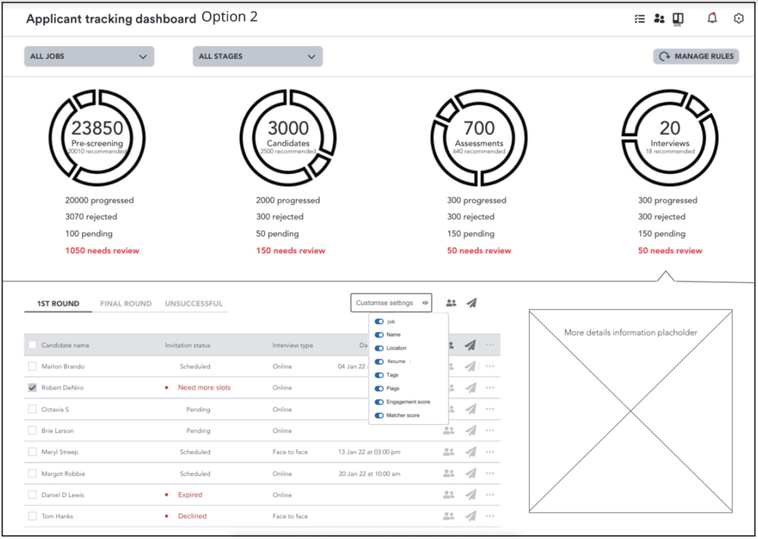Click people icon for Margot Robbie

tap(448, 473)
